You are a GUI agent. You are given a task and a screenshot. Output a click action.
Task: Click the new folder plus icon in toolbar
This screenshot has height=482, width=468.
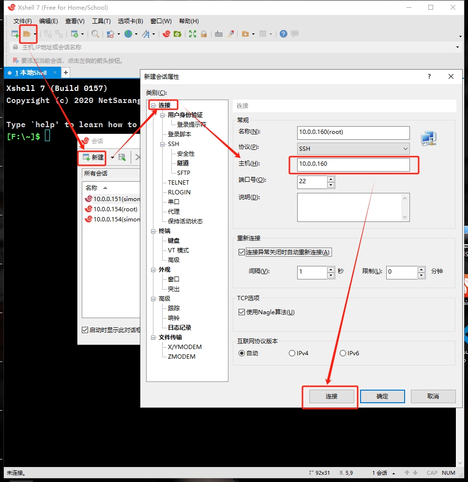click(245, 34)
